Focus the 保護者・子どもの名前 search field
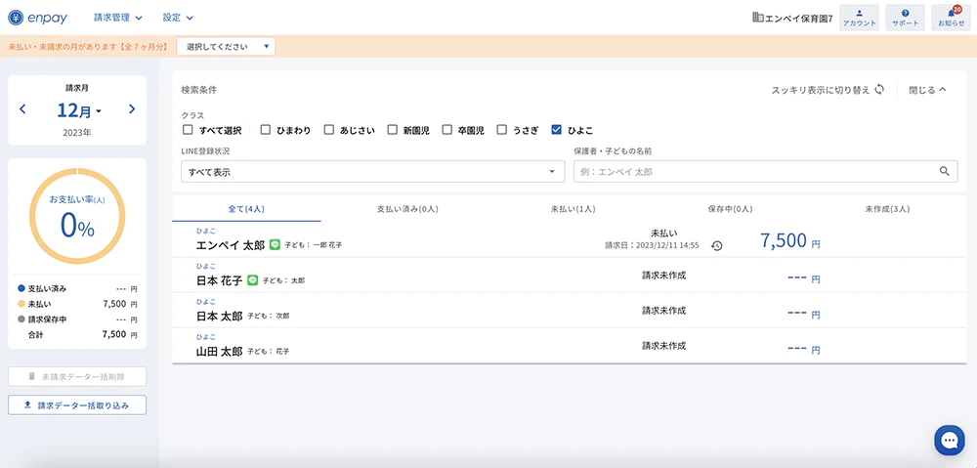 [x=766, y=171]
